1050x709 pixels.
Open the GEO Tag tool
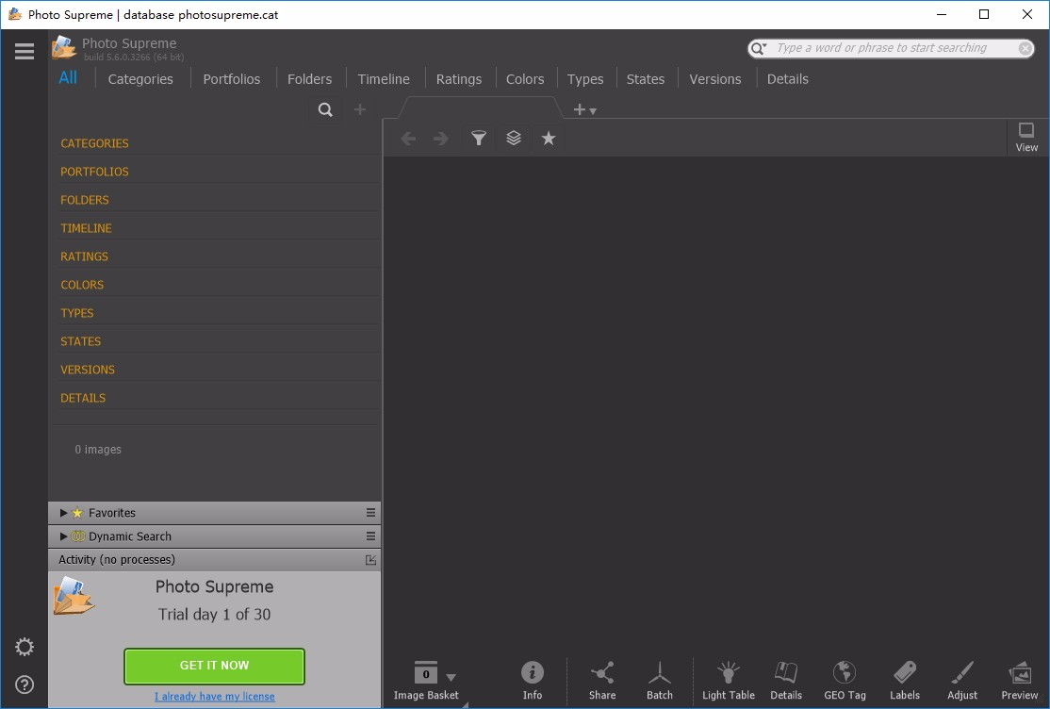coord(845,680)
